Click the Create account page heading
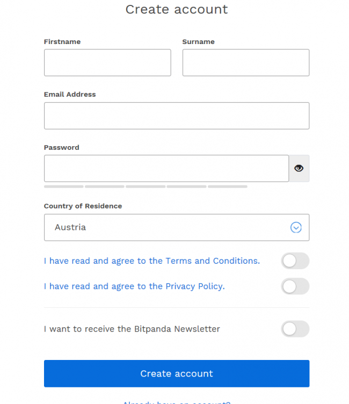 176,9
